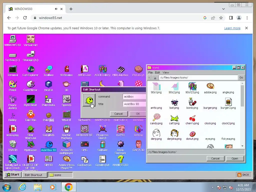Launch the Hydra.exe icon
The height and width of the screenshot is (192, 256).
[x=30, y=146]
